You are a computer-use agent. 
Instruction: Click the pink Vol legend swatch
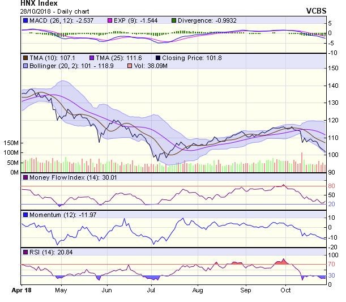coord(129,66)
